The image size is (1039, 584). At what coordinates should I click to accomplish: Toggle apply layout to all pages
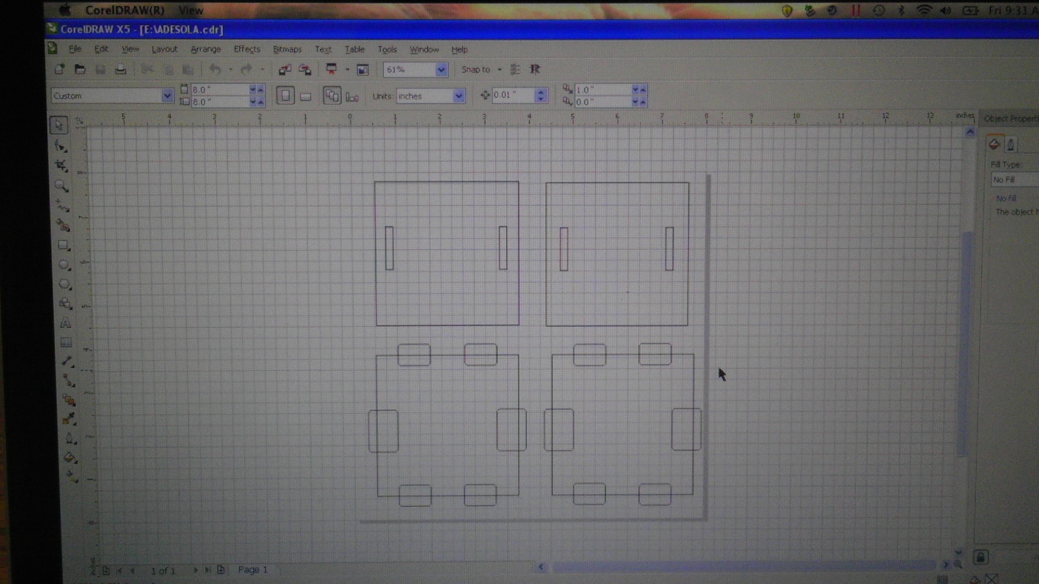(332, 96)
